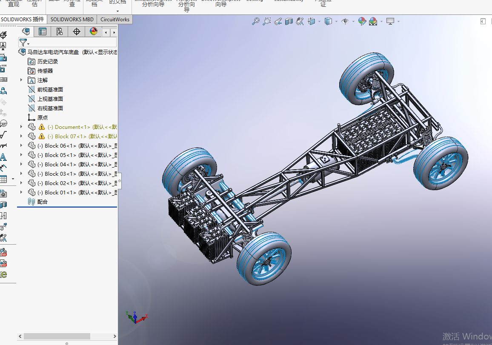Open the CircuitWorks tab

click(x=115, y=20)
